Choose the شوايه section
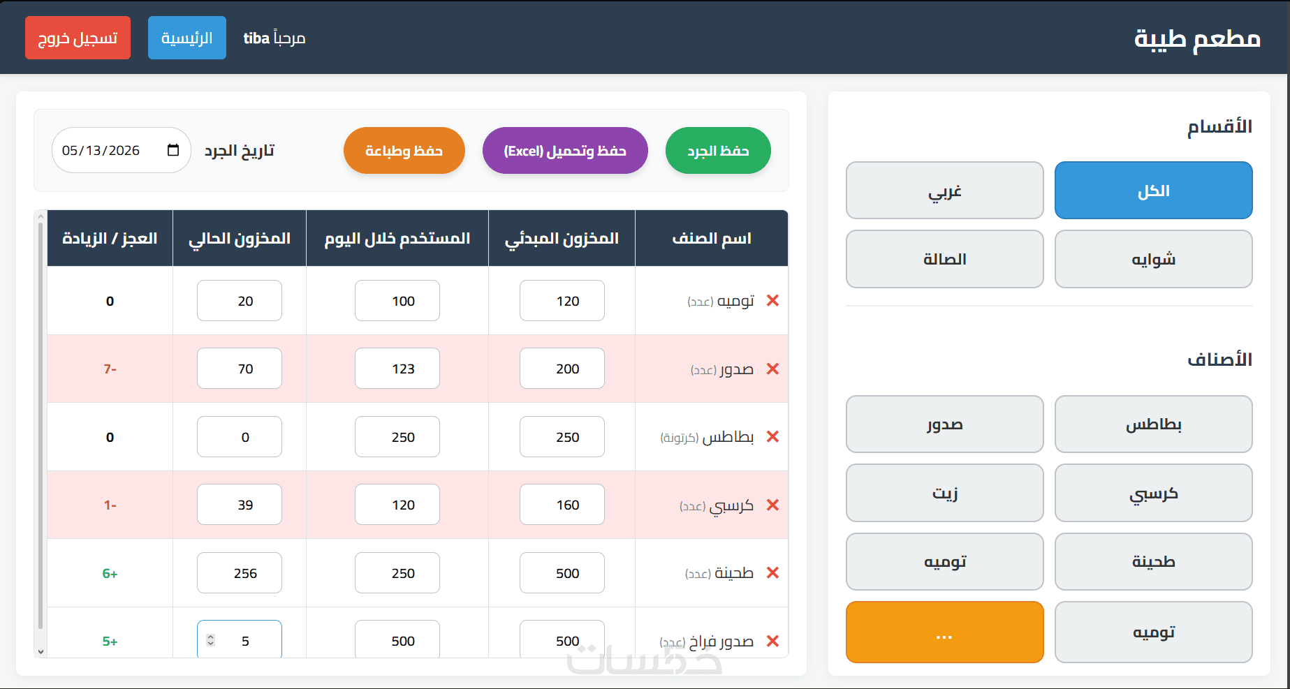Image resolution: width=1290 pixels, height=689 pixels. (1153, 259)
